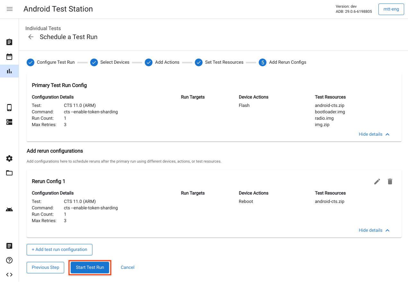Open the test plans calendar icon
408x282 pixels.
(9, 57)
